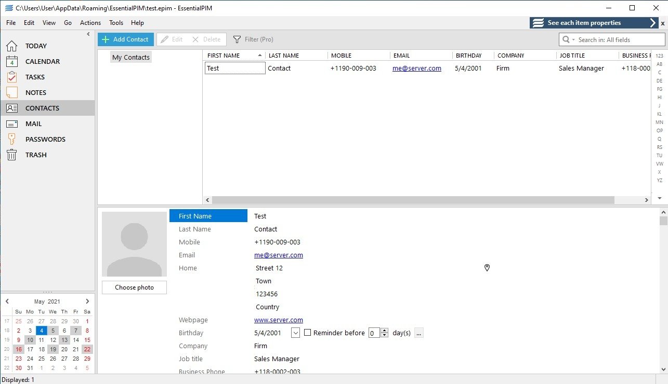Open the Tools menu
This screenshot has height=384, width=668.
(116, 23)
